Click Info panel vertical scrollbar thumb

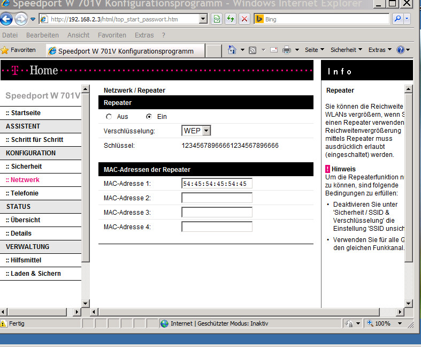408,177
